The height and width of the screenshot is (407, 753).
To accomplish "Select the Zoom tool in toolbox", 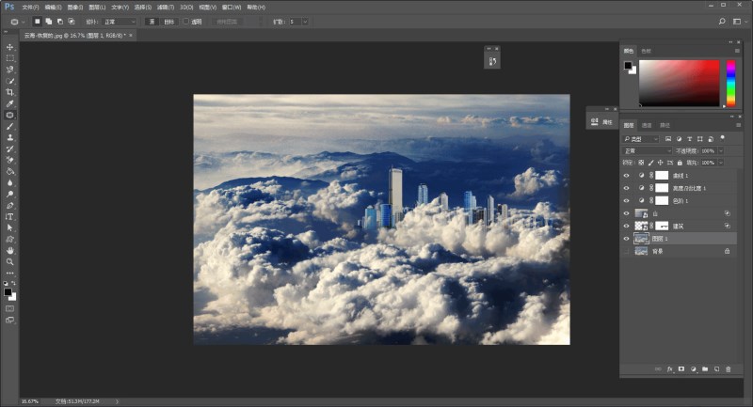I will click(10, 262).
